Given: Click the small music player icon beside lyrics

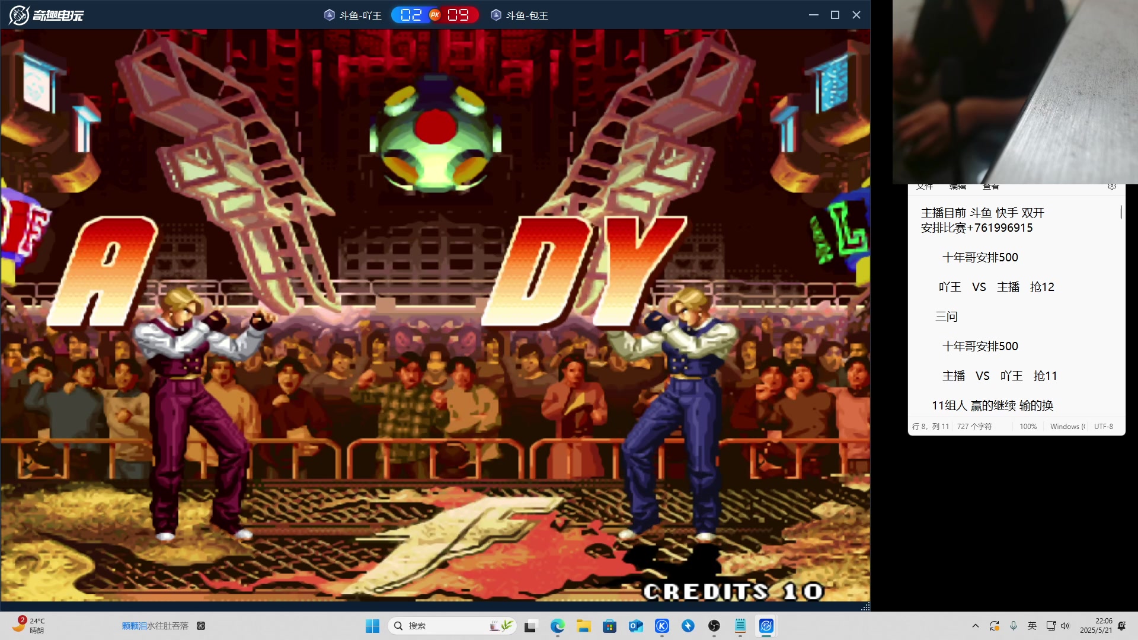Looking at the screenshot, I should [201, 626].
